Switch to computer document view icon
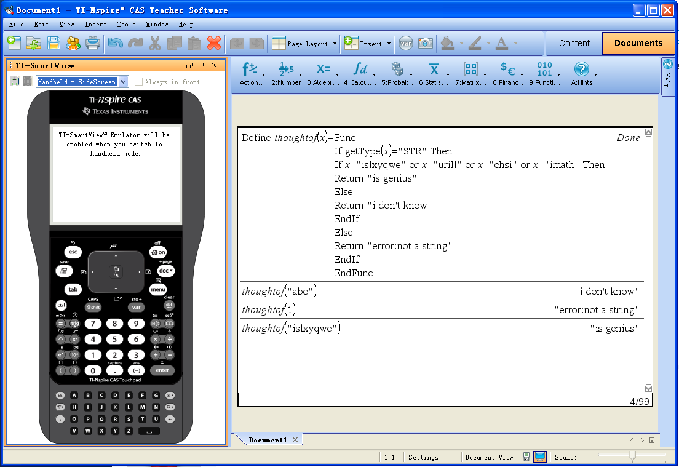679x467 pixels. [539, 457]
